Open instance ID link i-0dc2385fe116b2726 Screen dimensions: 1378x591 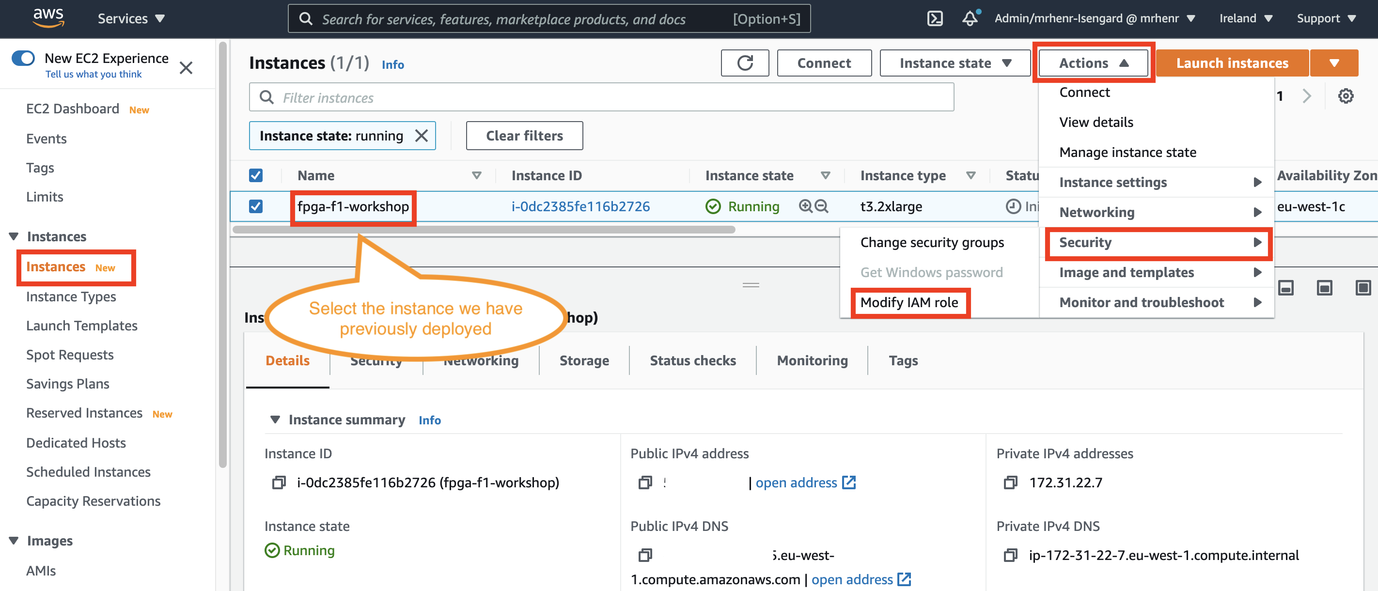point(580,206)
